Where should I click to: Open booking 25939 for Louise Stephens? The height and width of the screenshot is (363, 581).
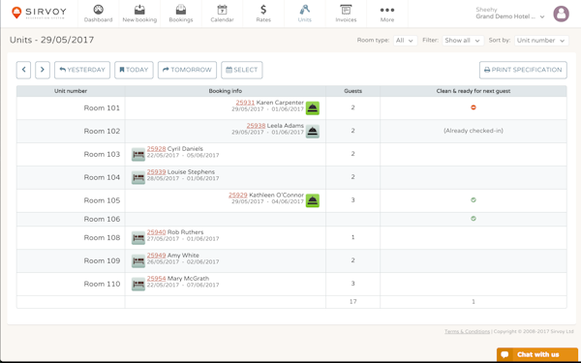[x=156, y=172]
